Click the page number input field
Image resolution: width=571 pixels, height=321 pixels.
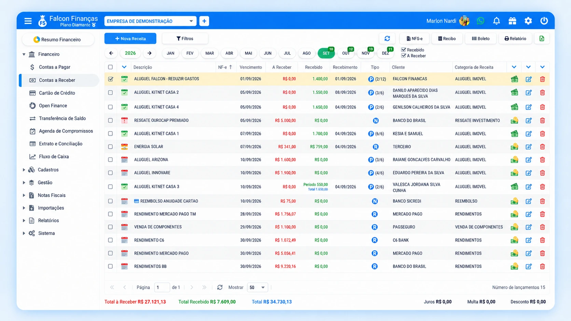click(162, 288)
